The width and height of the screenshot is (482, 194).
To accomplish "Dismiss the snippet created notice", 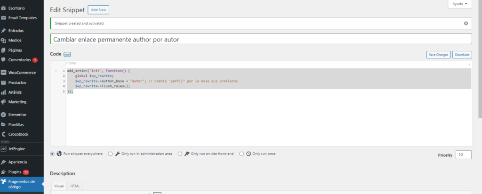I will (x=466, y=24).
